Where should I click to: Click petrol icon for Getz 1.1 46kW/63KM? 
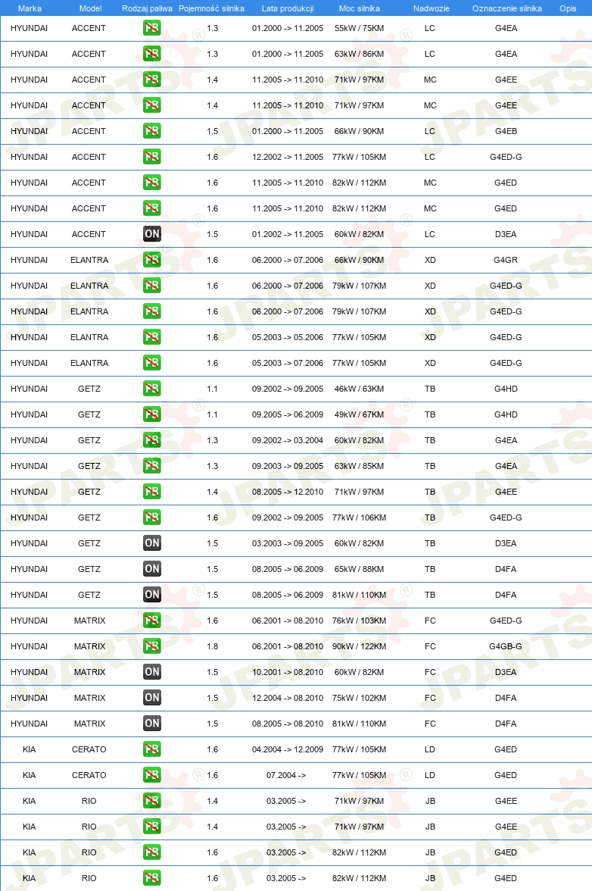click(151, 389)
